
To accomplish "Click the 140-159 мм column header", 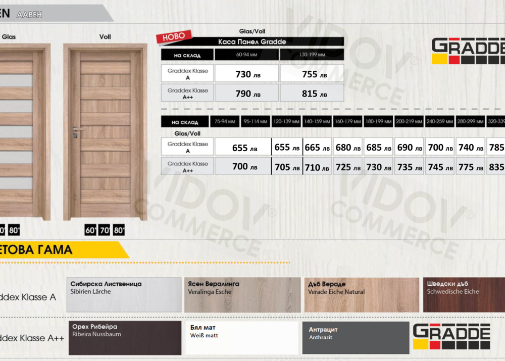I will click(317, 121).
